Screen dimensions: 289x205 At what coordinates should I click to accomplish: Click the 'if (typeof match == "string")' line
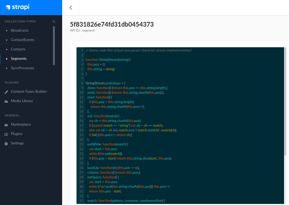[126, 126]
